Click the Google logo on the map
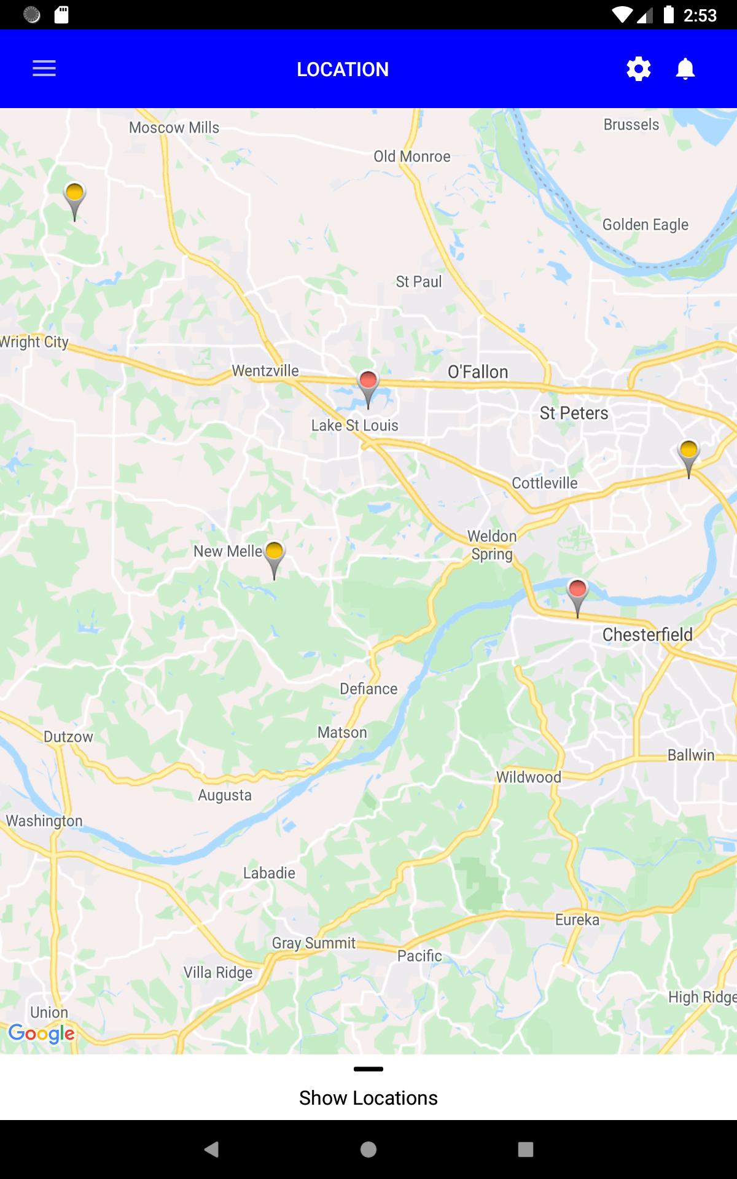This screenshot has height=1179, width=737. click(42, 1033)
